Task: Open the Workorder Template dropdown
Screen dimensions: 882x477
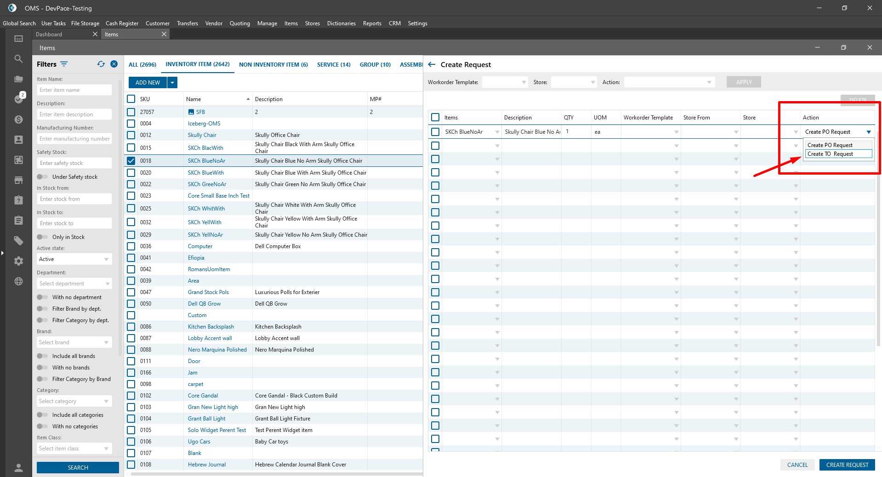Action: [505, 82]
